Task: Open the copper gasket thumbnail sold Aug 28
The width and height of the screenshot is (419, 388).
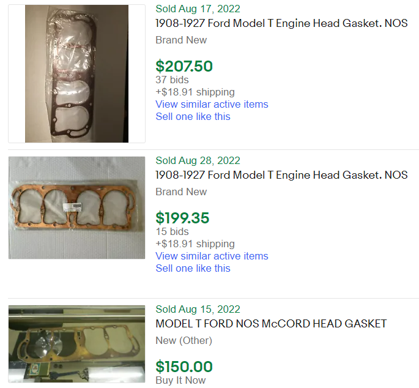Action: tap(76, 207)
